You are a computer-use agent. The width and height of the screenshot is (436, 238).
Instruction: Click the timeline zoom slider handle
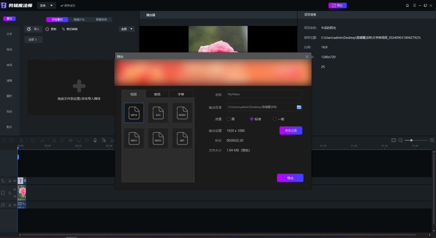(411, 140)
